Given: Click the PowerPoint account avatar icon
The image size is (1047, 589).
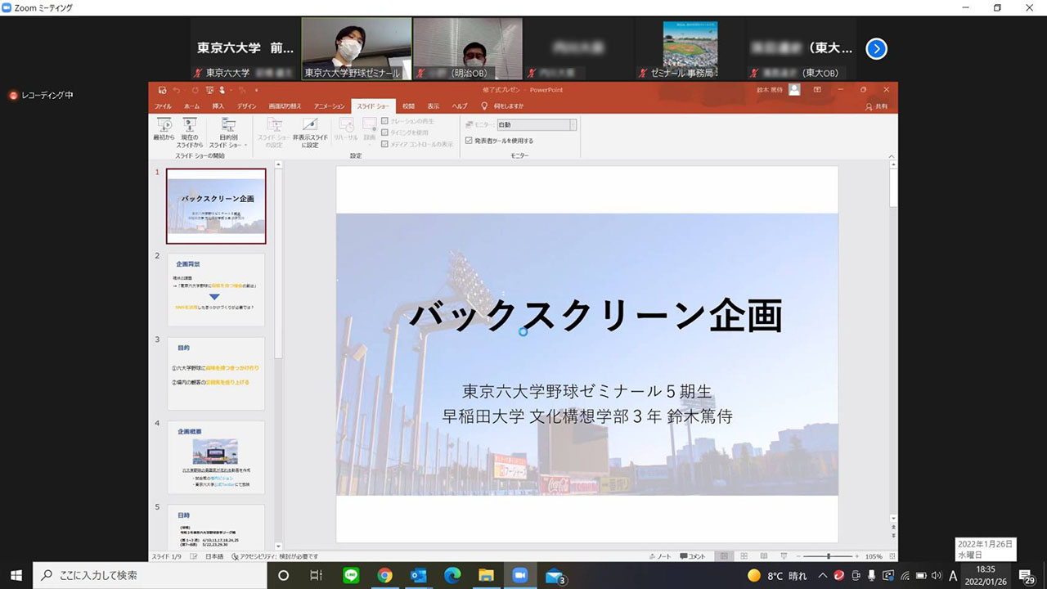Looking at the screenshot, I should point(794,89).
